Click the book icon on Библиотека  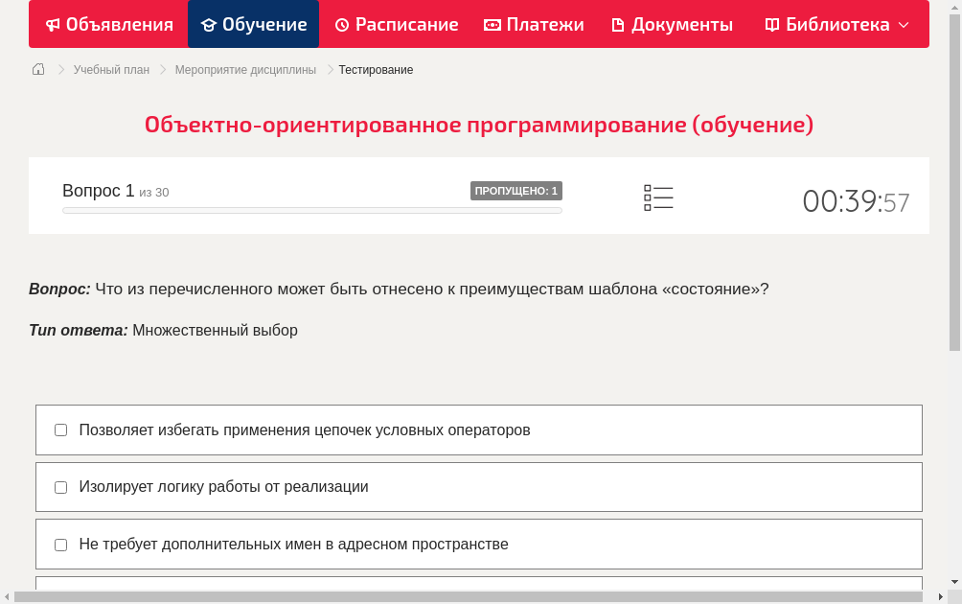(772, 24)
